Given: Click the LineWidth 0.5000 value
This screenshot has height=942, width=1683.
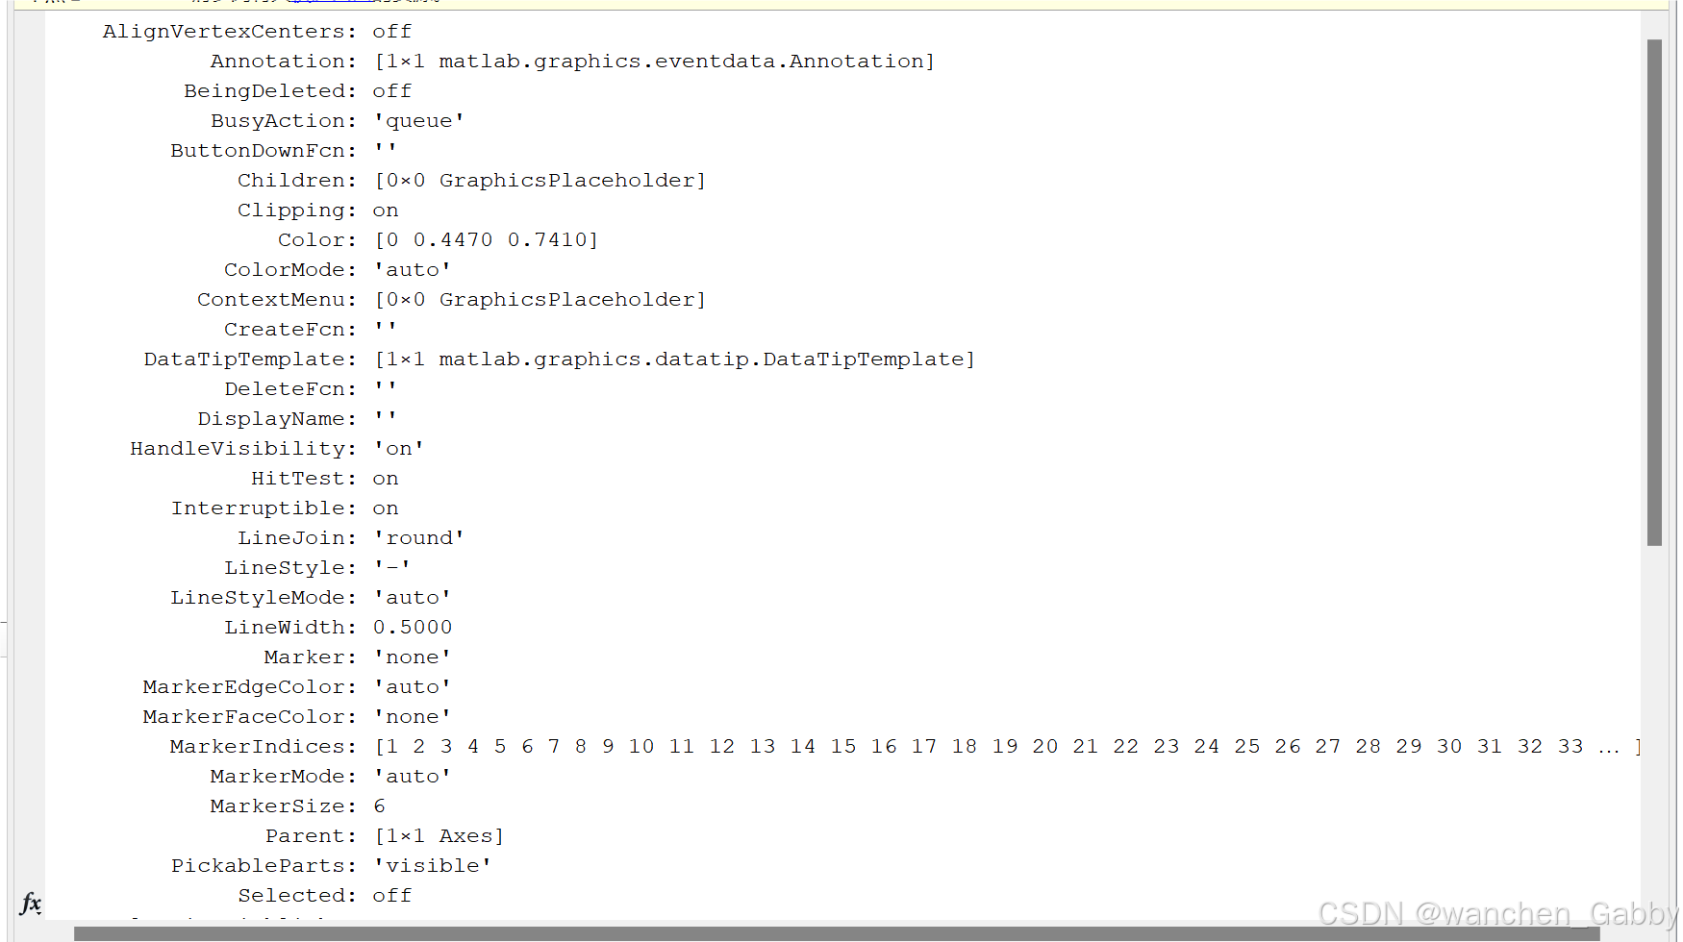Looking at the screenshot, I should tap(413, 628).
